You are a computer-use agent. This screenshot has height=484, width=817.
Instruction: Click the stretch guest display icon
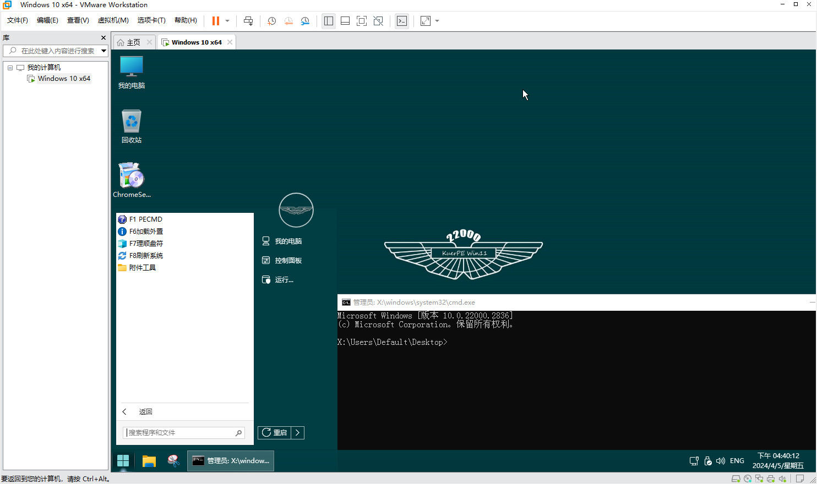click(x=426, y=21)
